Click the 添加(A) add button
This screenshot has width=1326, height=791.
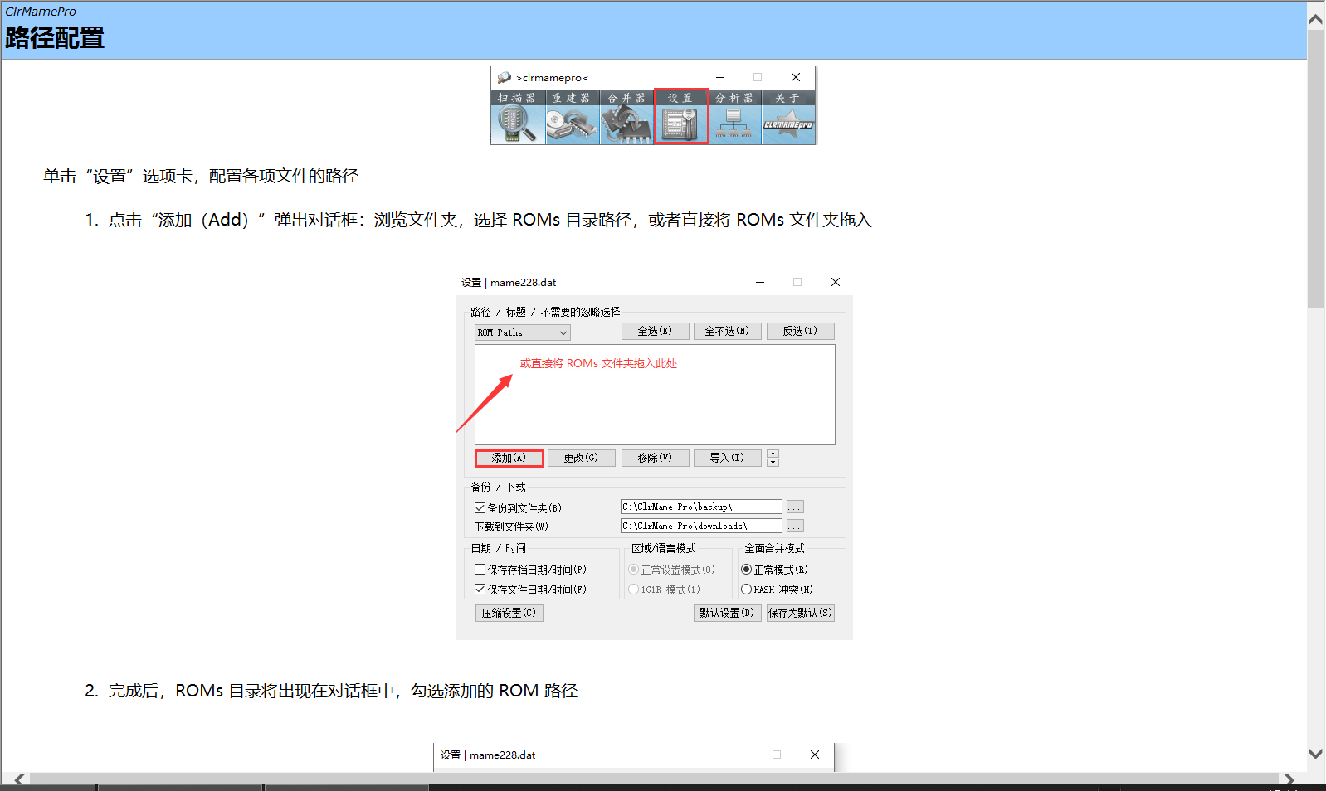[x=509, y=458]
